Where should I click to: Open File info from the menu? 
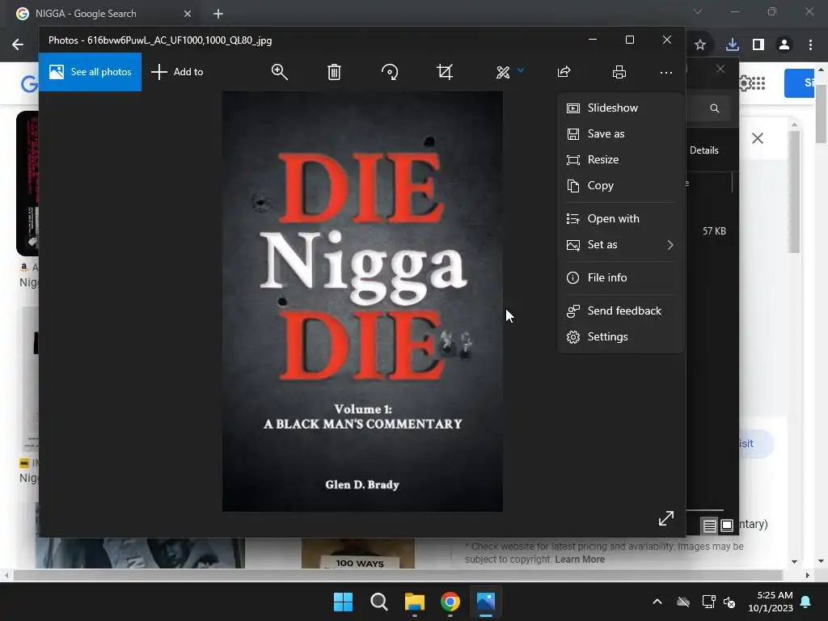click(620, 278)
